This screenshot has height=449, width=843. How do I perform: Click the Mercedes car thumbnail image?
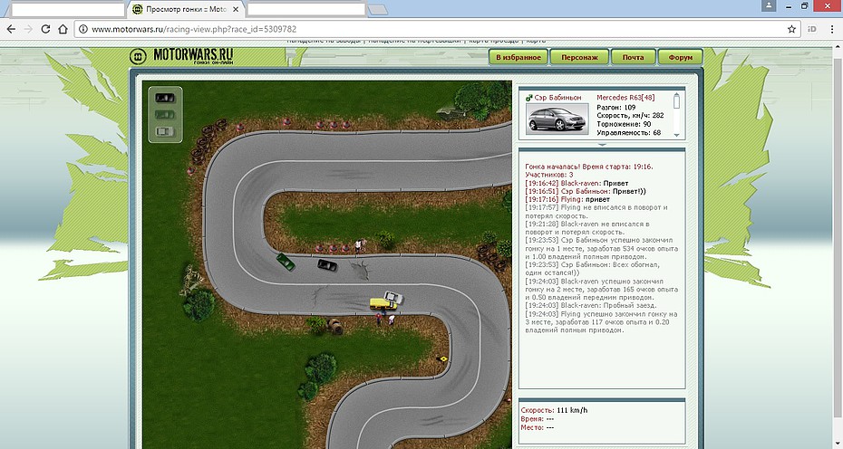coord(557,119)
